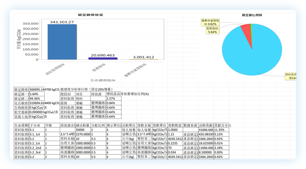The height and width of the screenshot is (169, 306).
Task: Select the 服務階段 purple bar in the chart
Action: point(103,58)
